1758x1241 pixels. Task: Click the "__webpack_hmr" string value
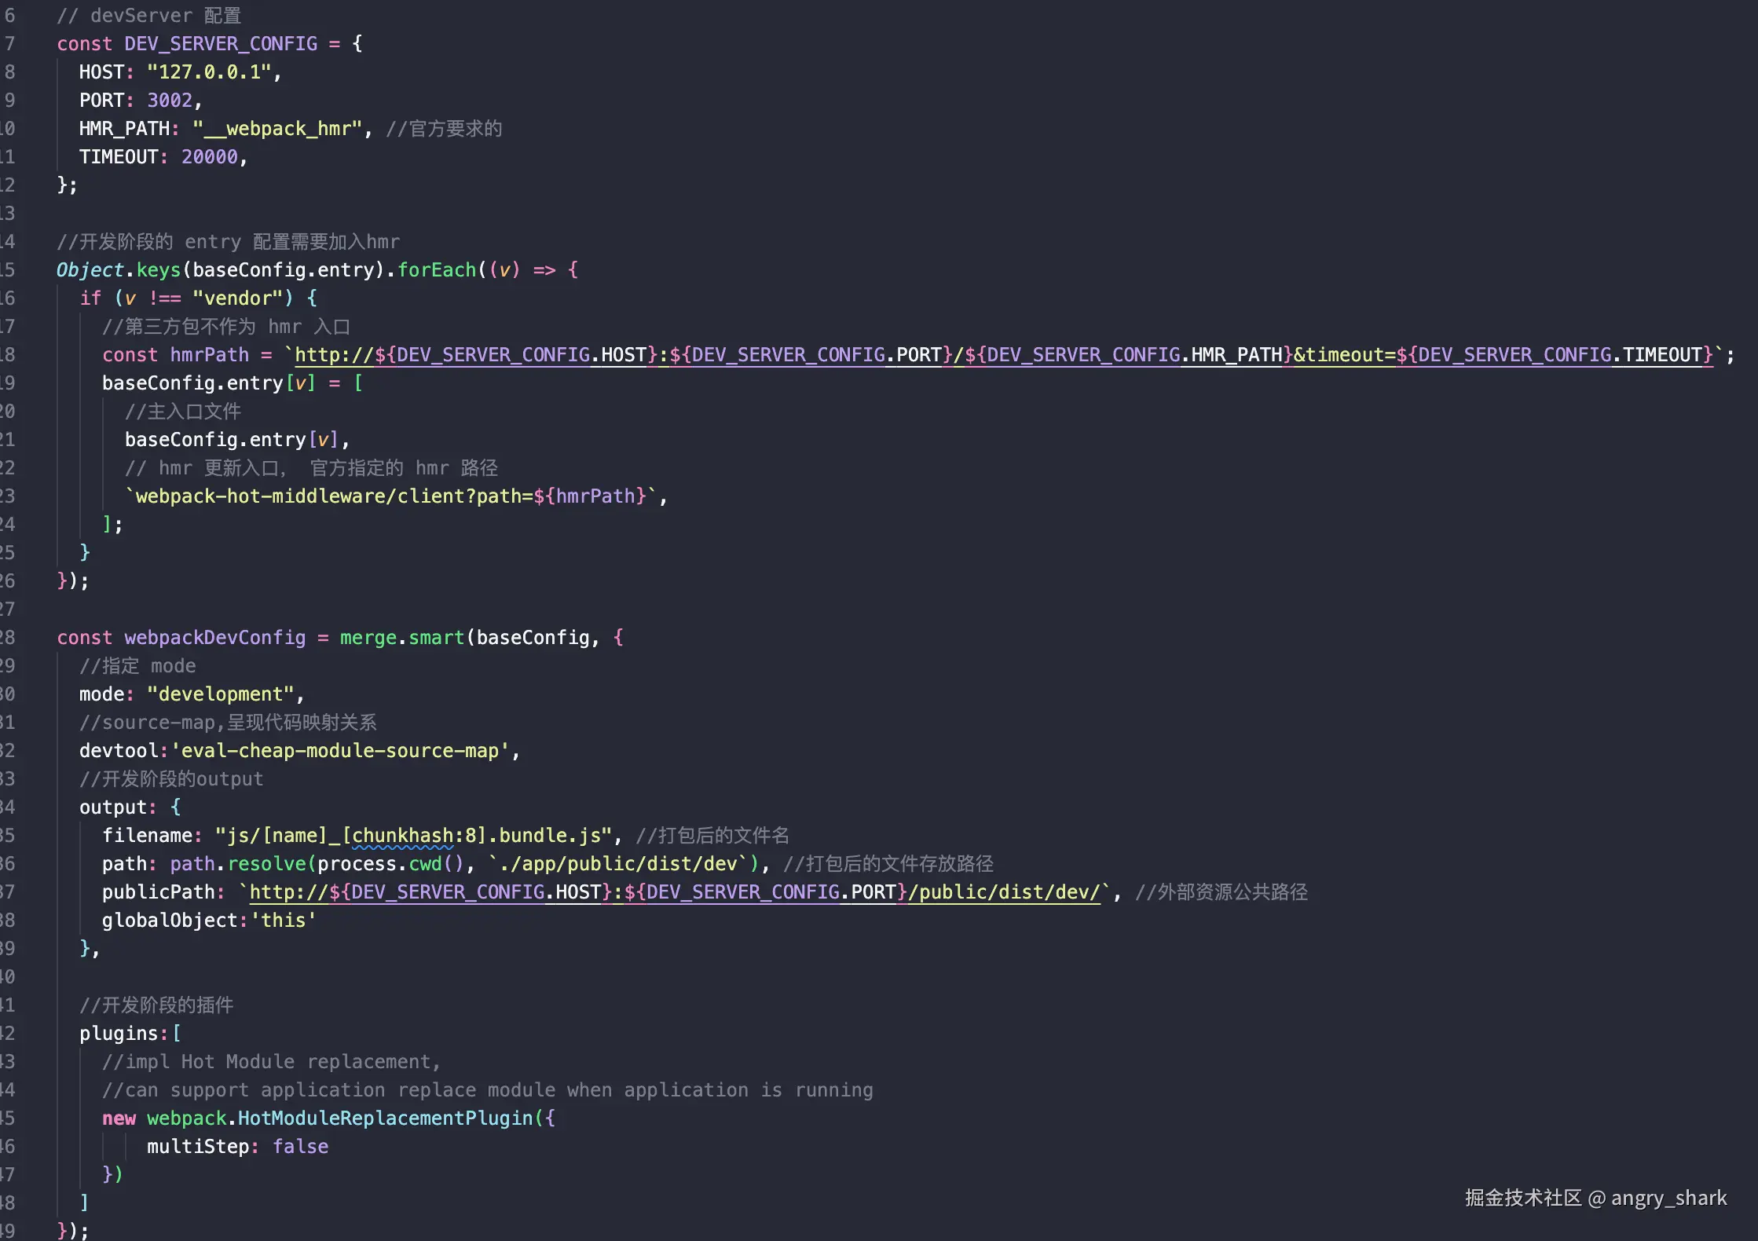click(x=277, y=129)
